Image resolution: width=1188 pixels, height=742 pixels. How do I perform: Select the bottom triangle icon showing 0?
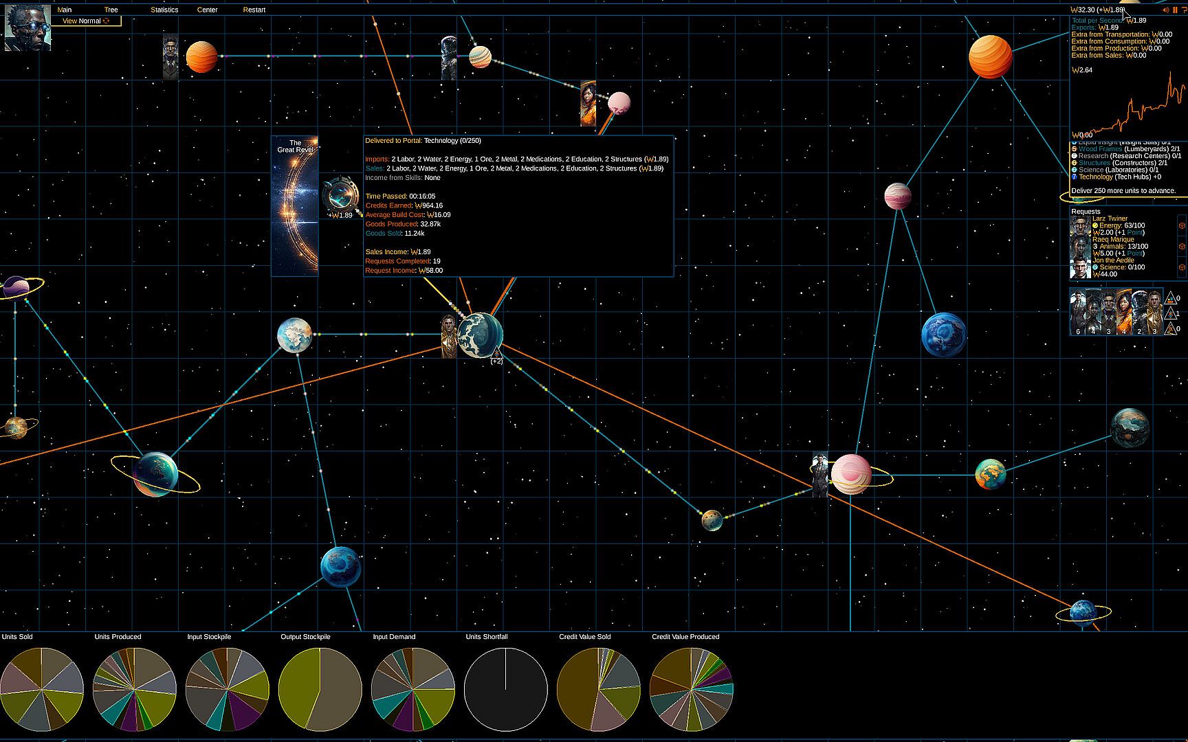pos(1171,328)
